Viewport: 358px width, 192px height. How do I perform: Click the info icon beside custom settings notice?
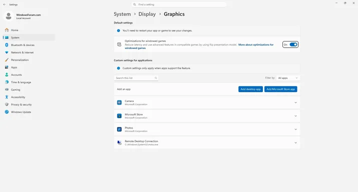(x=119, y=68)
